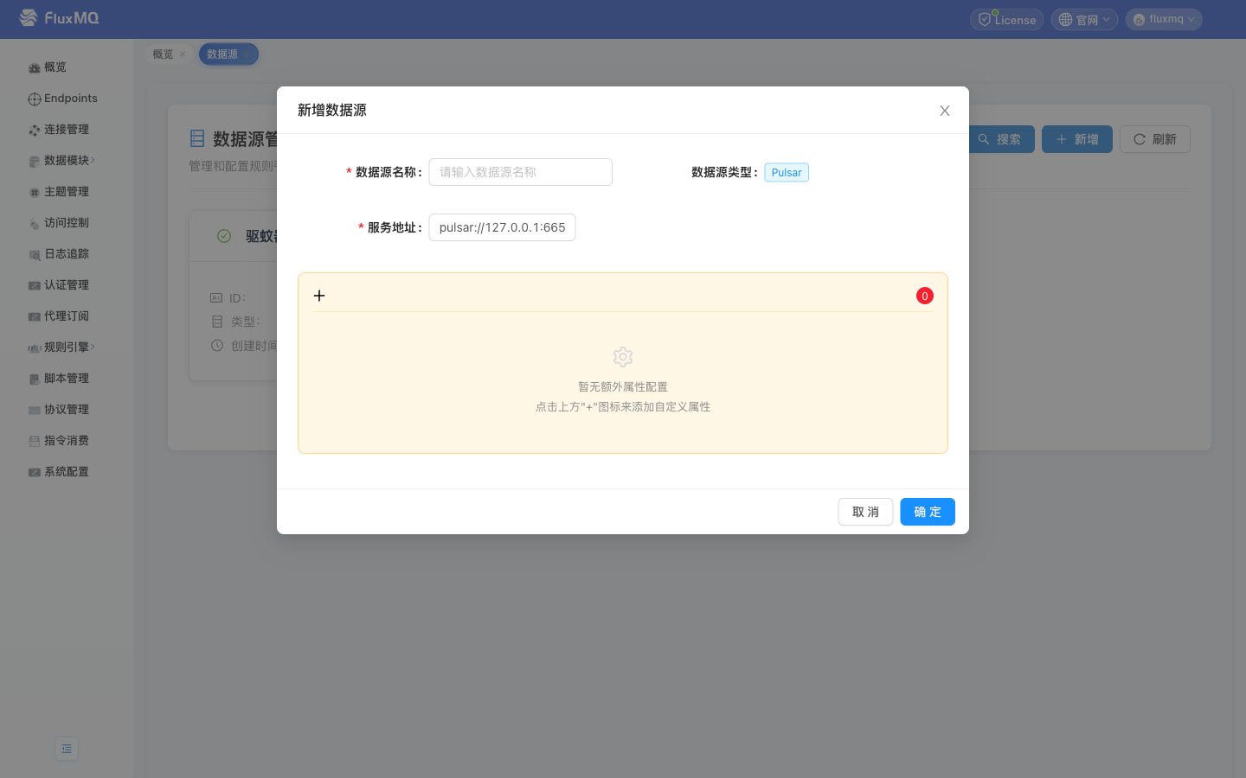Expand the 规则引擎 sidebar submenu
The width and height of the screenshot is (1246, 778).
tap(67, 348)
